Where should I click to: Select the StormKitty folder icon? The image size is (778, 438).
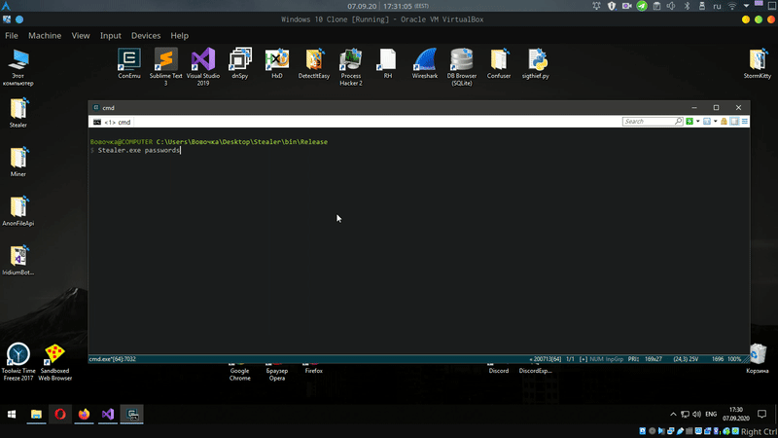[x=758, y=63]
